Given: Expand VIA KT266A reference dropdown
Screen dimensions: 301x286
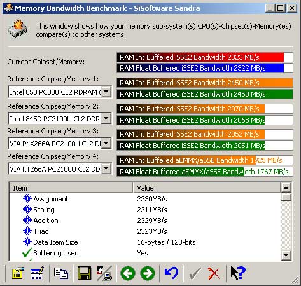Looking at the screenshot, I should [x=106, y=168].
